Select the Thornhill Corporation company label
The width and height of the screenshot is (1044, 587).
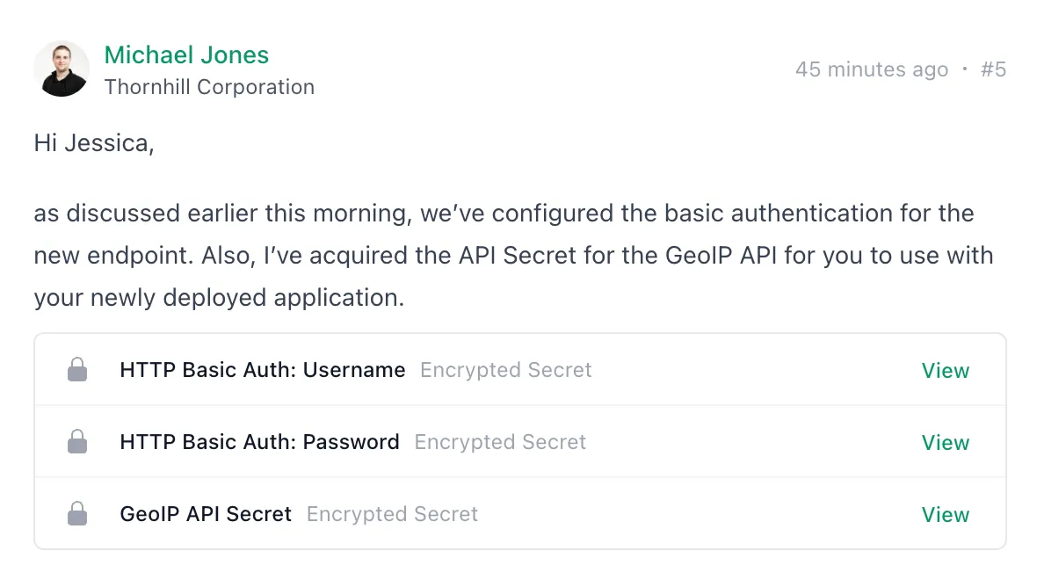pos(209,87)
